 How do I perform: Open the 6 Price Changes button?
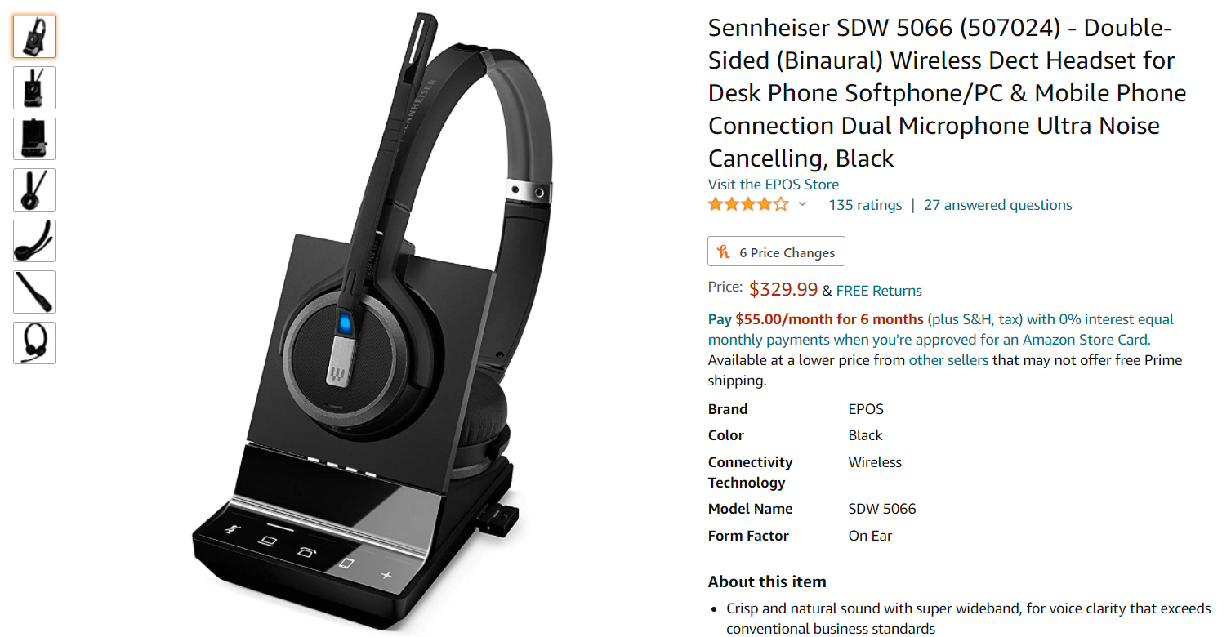[x=776, y=252]
